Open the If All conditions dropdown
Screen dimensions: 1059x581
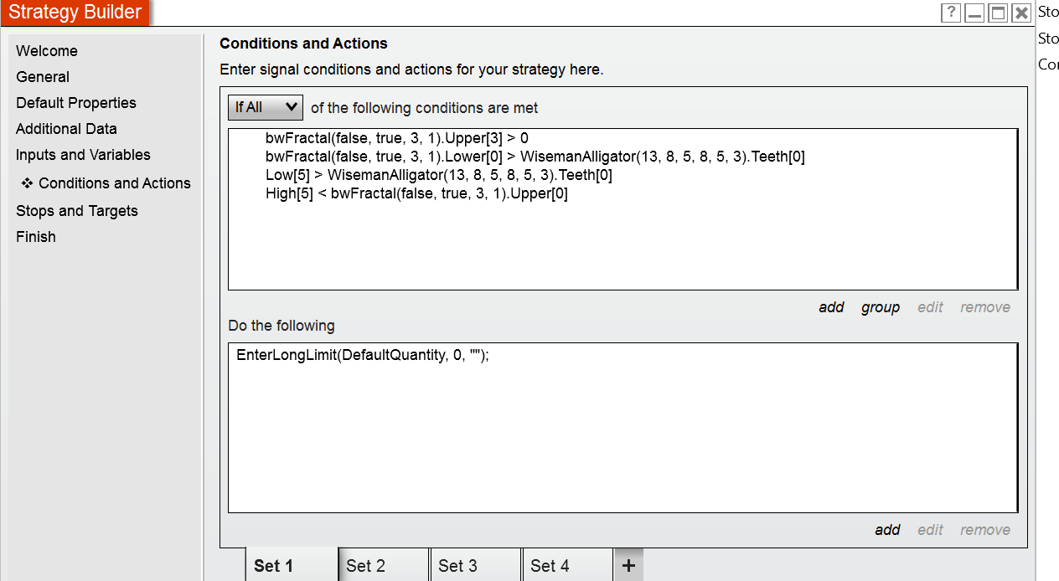tap(266, 107)
